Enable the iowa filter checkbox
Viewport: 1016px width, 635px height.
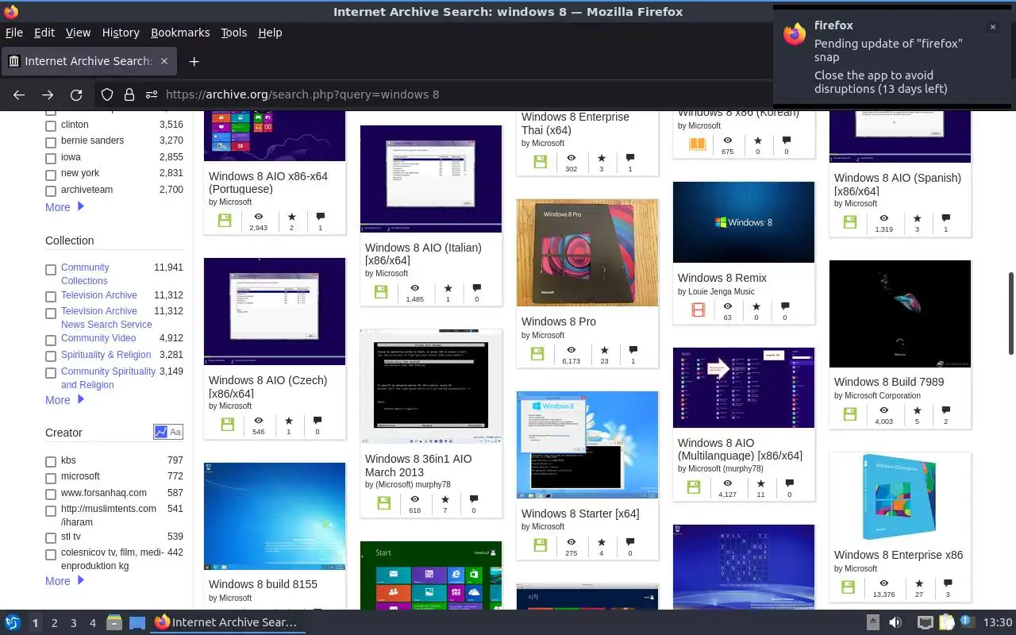(x=51, y=158)
